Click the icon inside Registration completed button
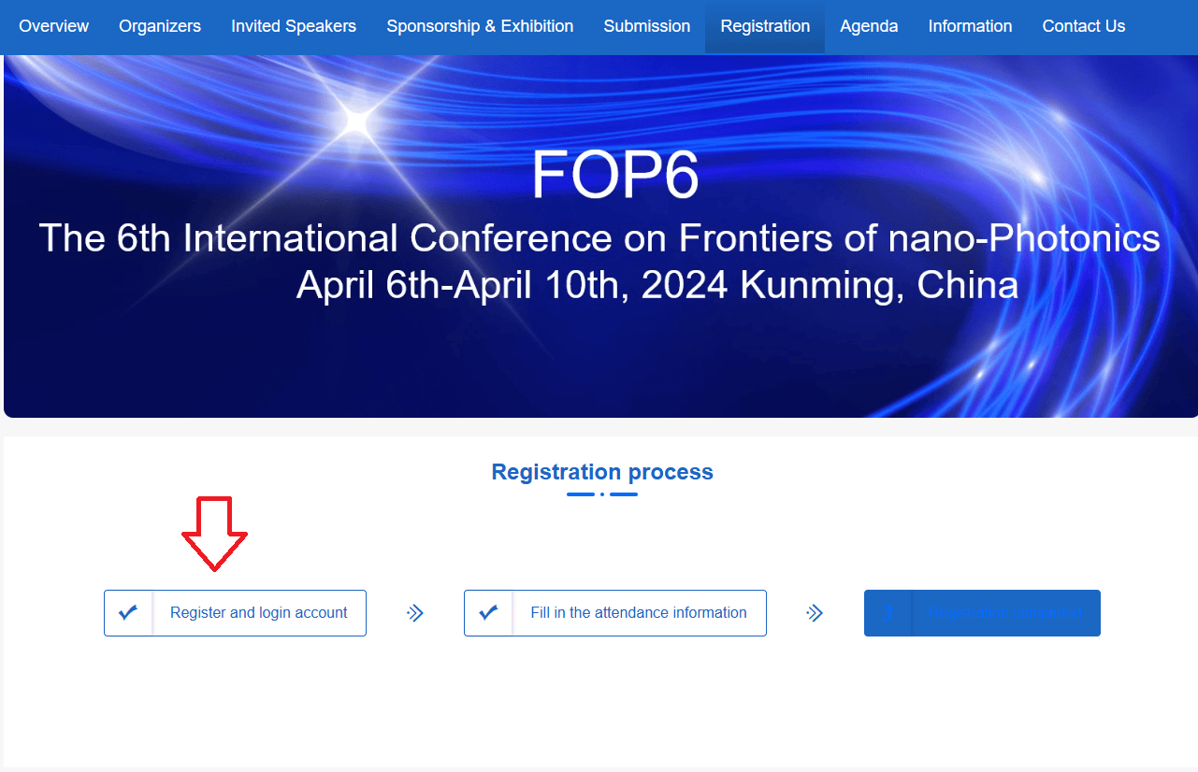This screenshot has height=772, width=1198. (x=888, y=613)
